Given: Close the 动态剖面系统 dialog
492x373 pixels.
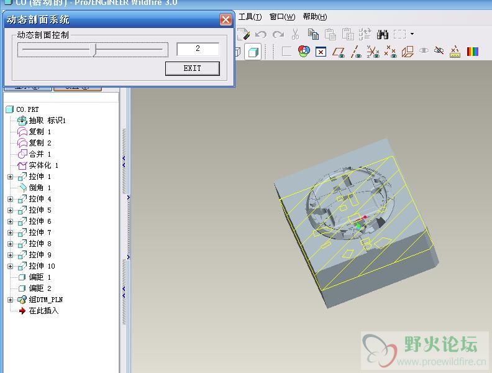Looking at the screenshot, I should [225, 20].
